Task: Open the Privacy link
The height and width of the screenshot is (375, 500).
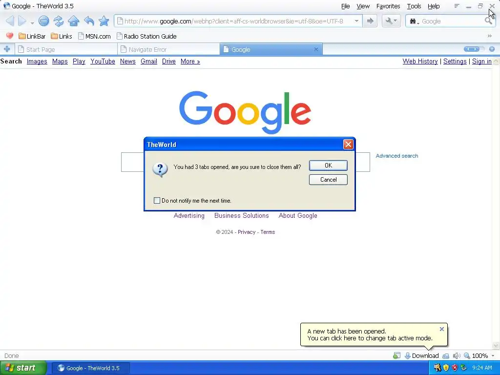Action: tap(247, 232)
